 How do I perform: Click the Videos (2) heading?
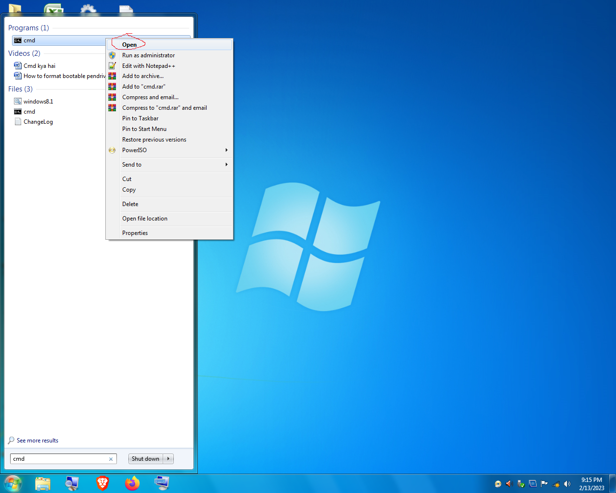24,53
